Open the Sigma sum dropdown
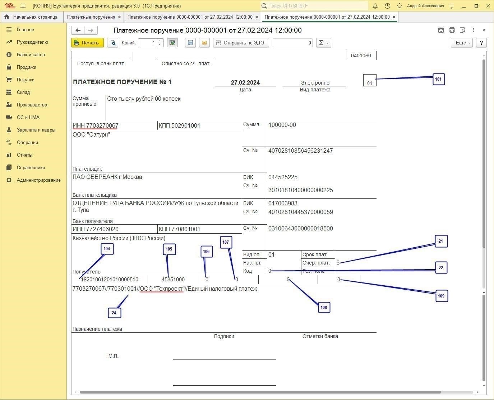This screenshot has width=494, height=400. point(323,43)
